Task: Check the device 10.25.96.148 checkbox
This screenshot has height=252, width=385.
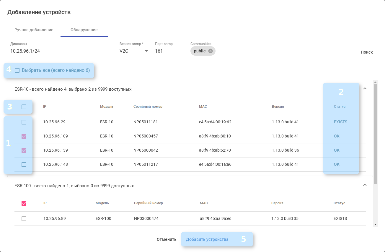Action: click(x=24, y=165)
